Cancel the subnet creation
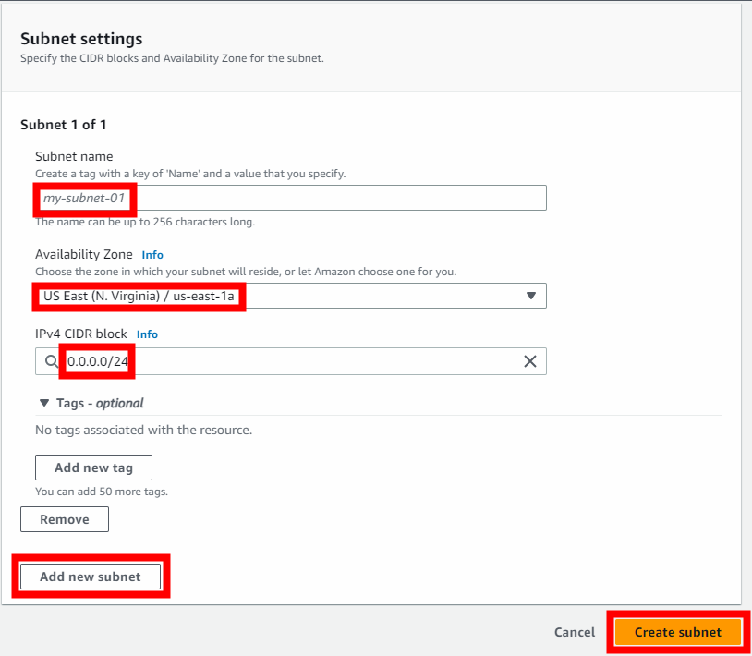752x656 pixels. click(x=574, y=632)
